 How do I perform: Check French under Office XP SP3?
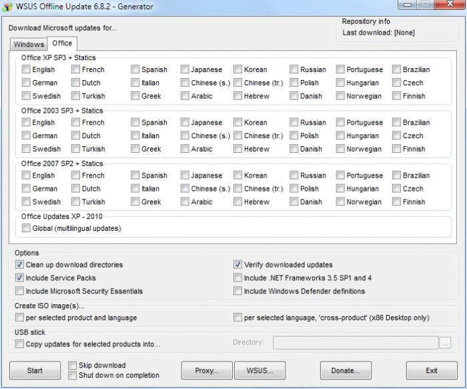coord(76,69)
